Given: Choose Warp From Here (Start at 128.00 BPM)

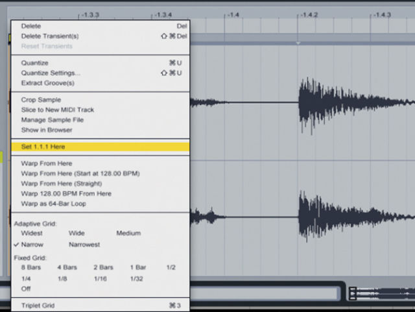Looking at the screenshot, I should tap(101, 173).
